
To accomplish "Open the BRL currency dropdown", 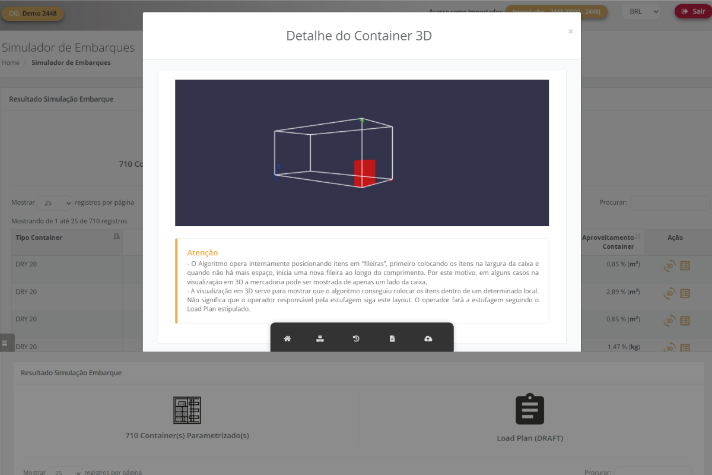I will [x=640, y=11].
